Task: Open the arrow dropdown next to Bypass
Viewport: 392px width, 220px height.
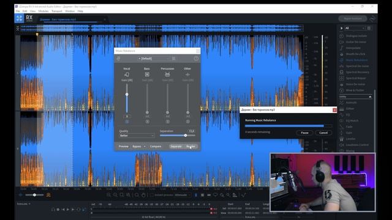Action: (x=145, y=147)
